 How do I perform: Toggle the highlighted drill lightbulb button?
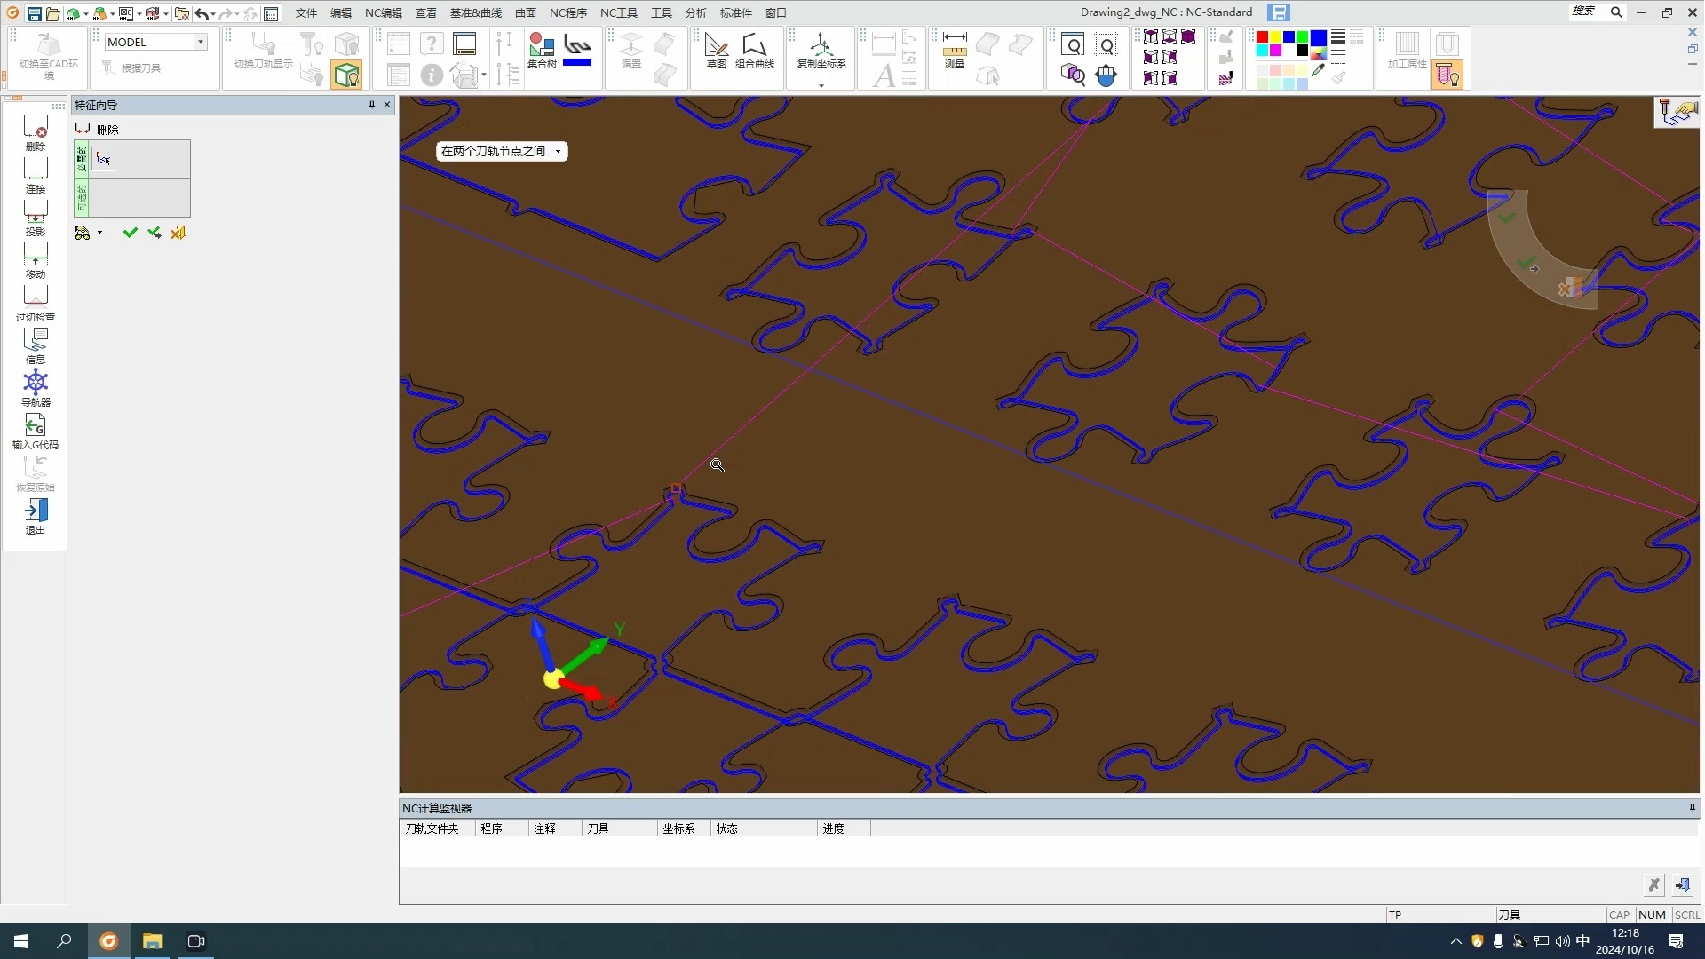[x=1447, y=75]
